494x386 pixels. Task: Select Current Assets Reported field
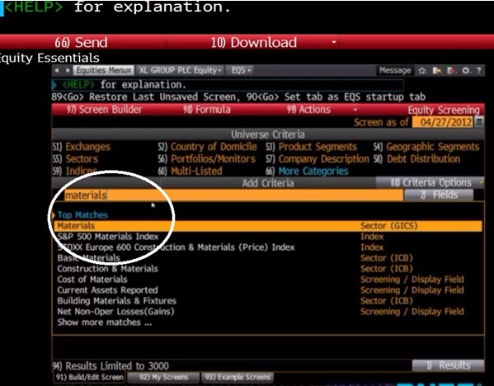pos(268,289)
